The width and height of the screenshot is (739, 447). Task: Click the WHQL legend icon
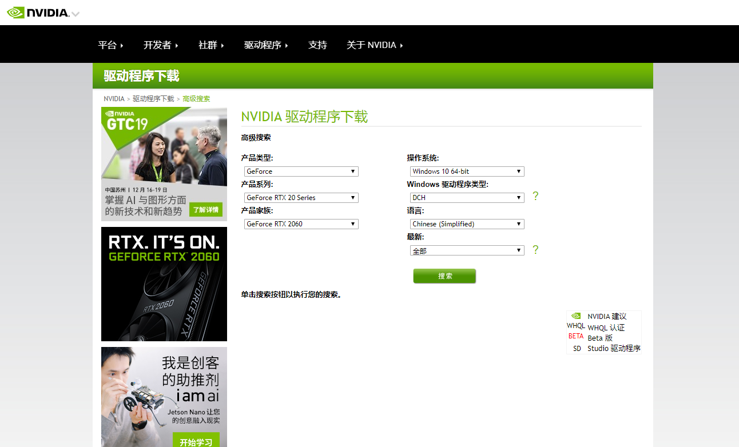click(x=576, y=326)
